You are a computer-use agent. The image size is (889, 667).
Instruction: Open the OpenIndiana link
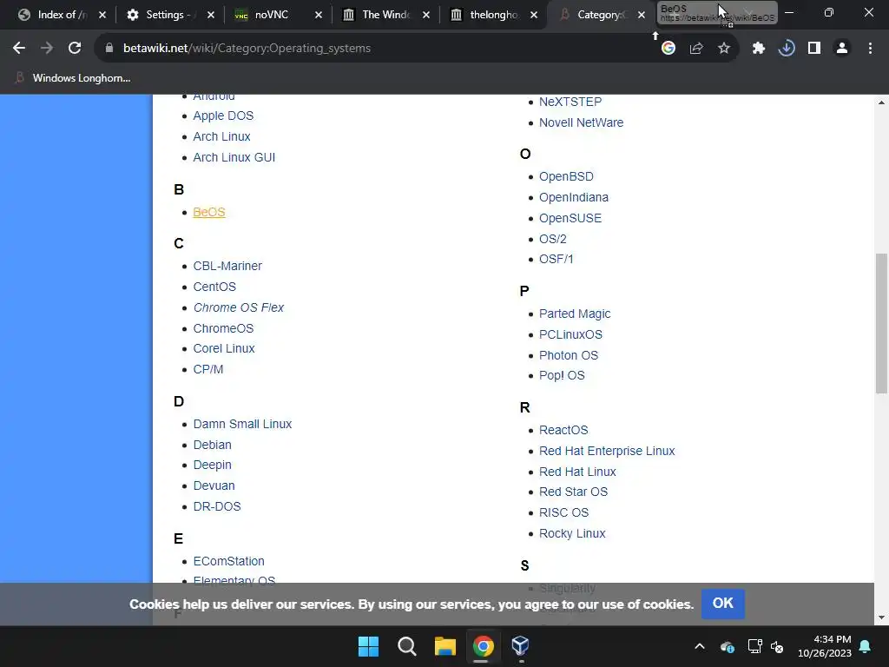tap(574, 197)
